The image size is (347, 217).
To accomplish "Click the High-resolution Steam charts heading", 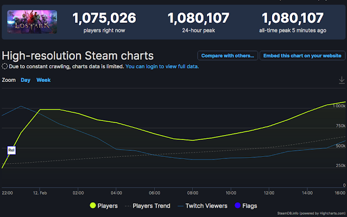I will point(78,55).
